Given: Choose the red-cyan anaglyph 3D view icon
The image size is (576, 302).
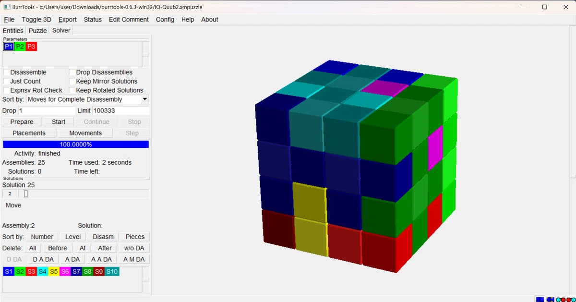Looking at the screenshot, I should 571,300.
